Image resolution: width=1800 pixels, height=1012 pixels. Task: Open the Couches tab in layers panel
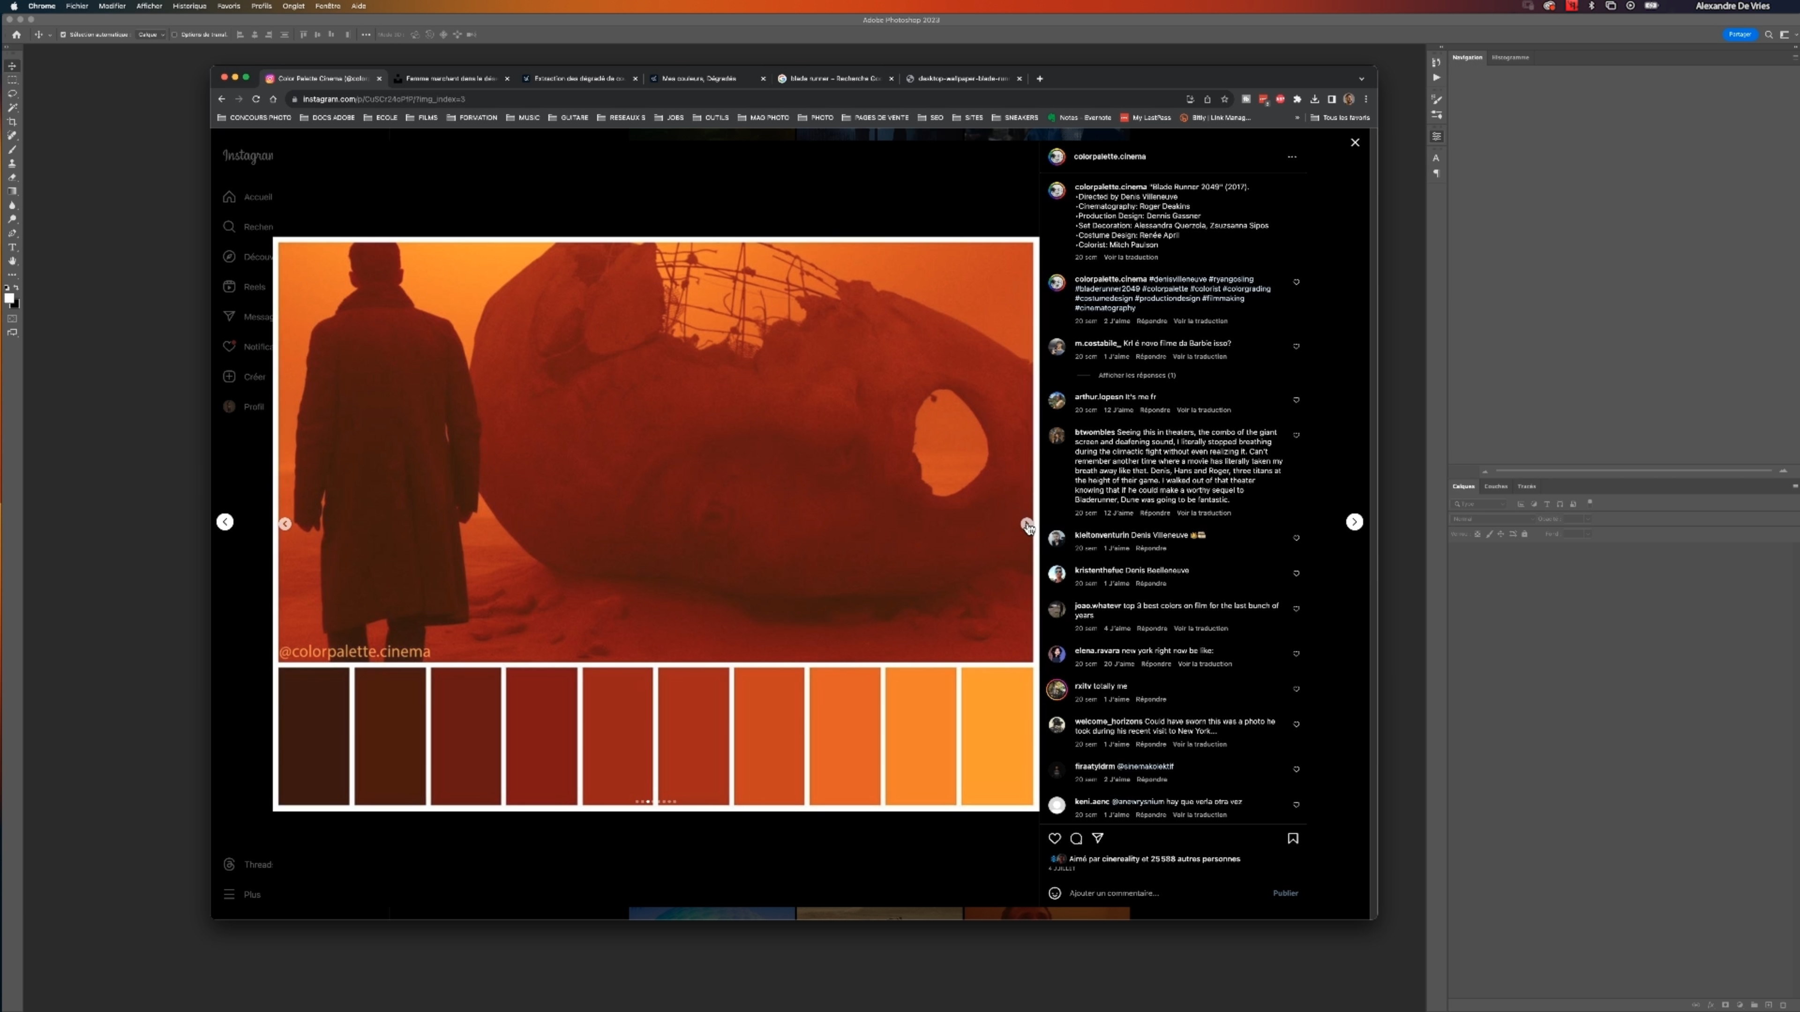pos(1495,486)
